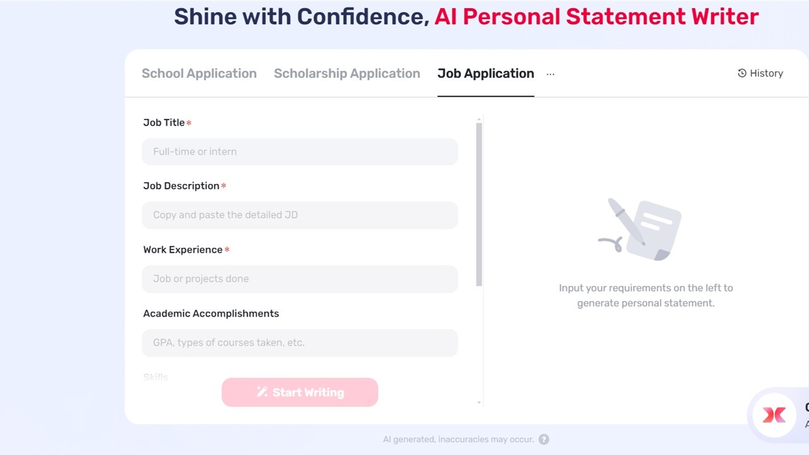Click the 'AI generated, inaccuracies may occur' notice
Screen dimensions: 809x455
click(x=458, y=439)
